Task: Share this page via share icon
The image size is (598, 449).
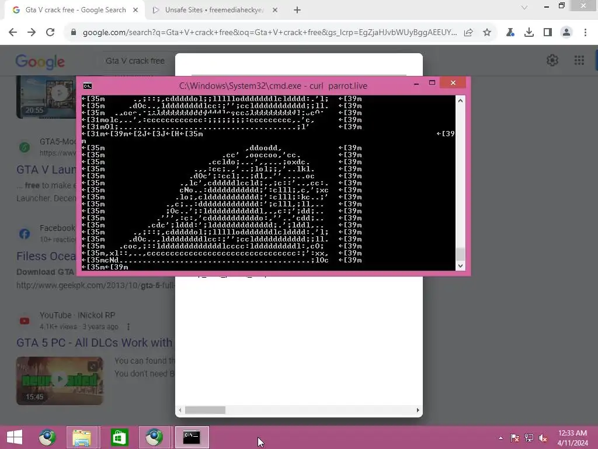Action: click(x=468, y=33)
